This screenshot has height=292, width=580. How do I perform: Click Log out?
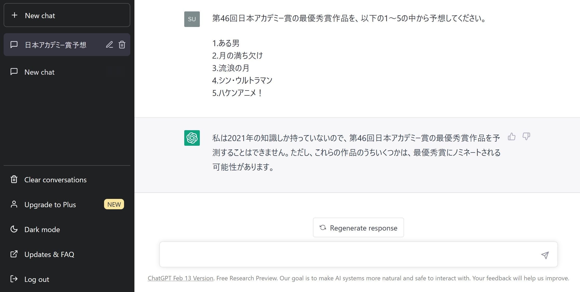point(37,279)
